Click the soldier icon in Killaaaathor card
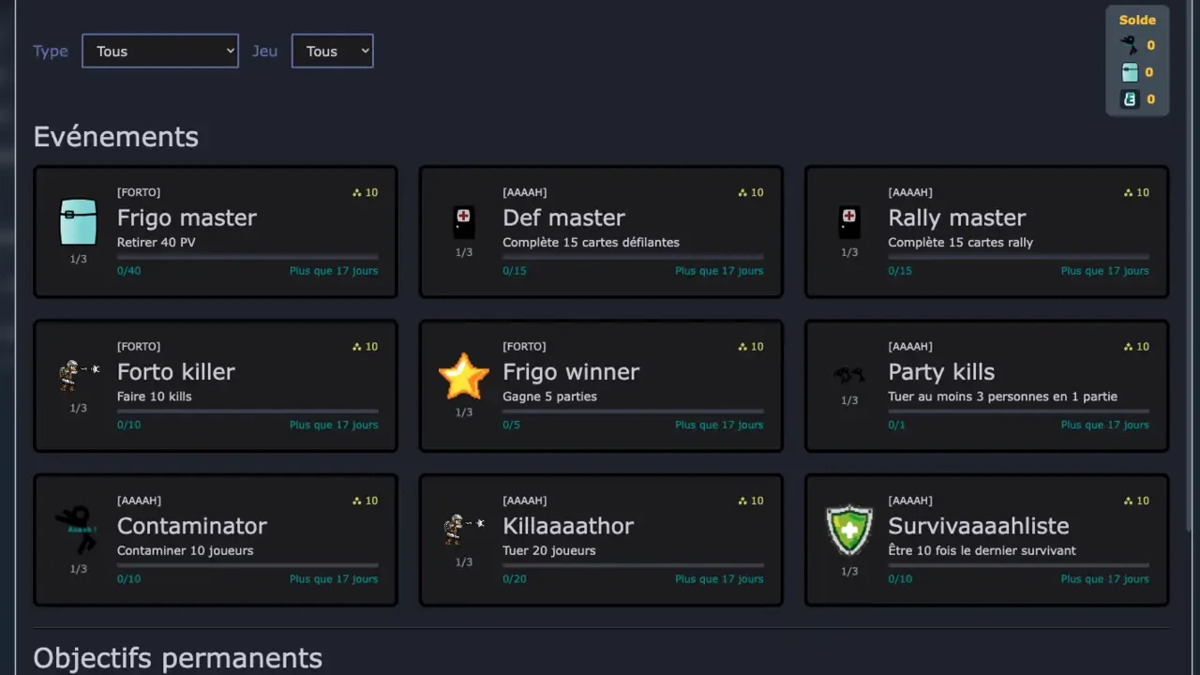This screenshot has height=675, width=1200. 464,530
